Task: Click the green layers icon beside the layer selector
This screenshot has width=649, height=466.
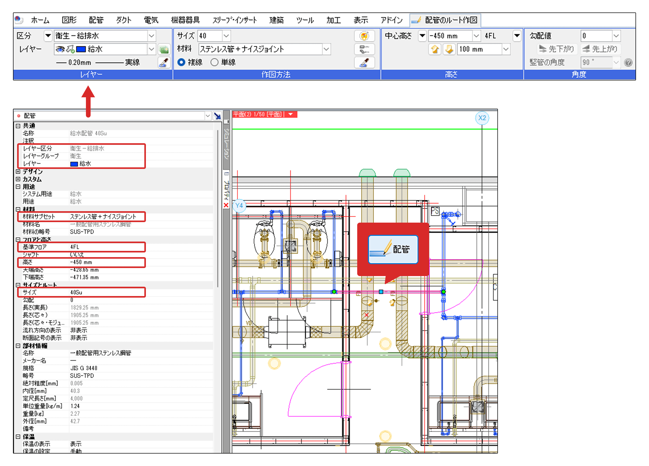Action: coord(165,50)
